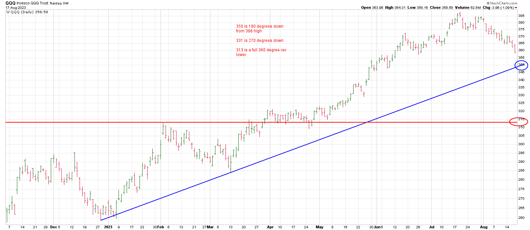Screen dimensions: 530x230
Task: Click the StockCharts.com copyright watermark
Action: [x=511, y=3]
